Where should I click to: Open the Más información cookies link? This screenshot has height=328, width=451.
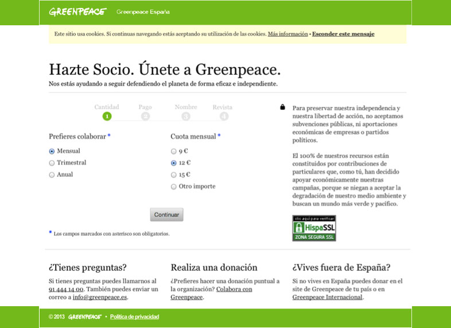click(287, 34)
